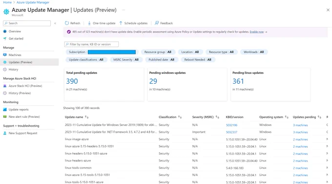This screenshot has height=184, width=332.
Task: Open the Update classifications filter
Action: pyautogui.click(x=86, y=60)
